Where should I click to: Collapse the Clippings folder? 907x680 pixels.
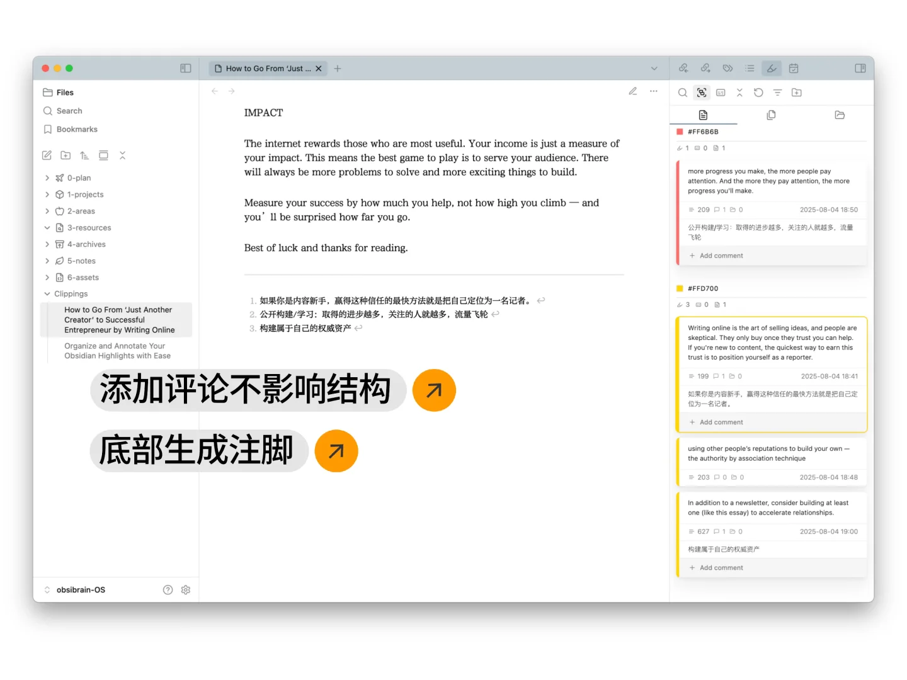(47, 294)
